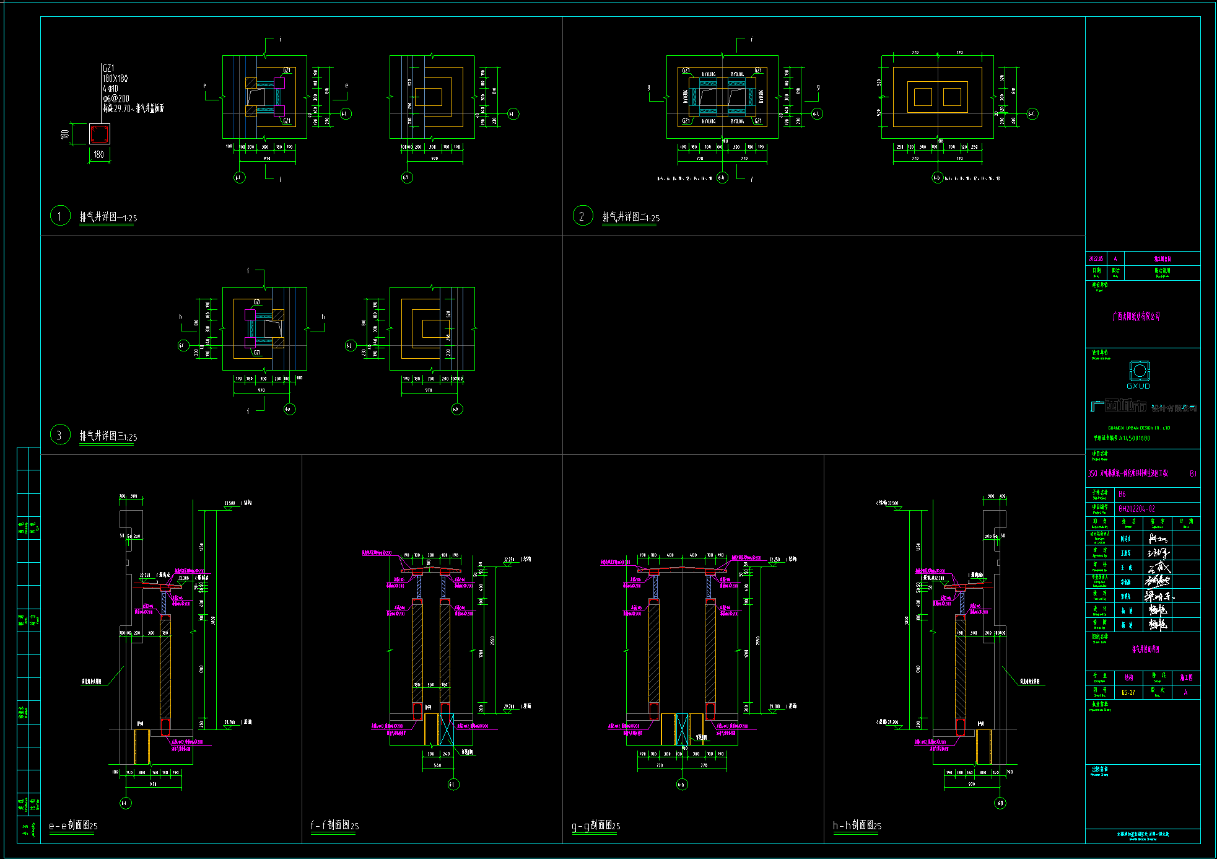Click the grid bubble below g-g section

(681, 785)
